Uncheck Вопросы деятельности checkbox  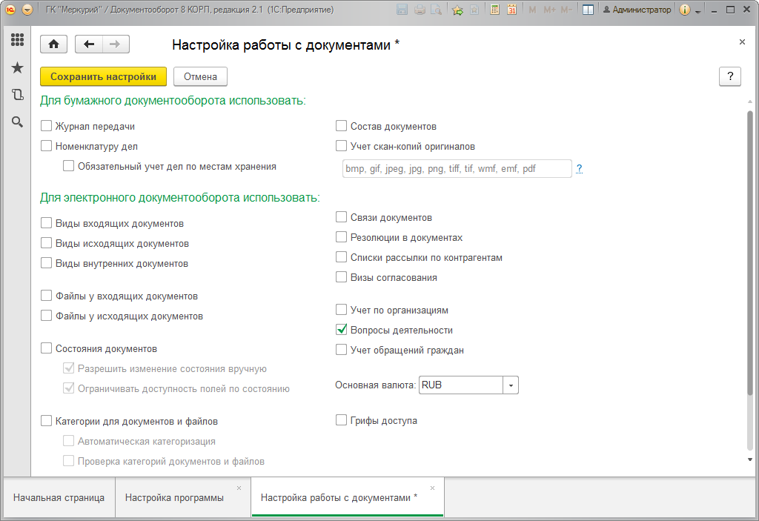click(x=341, y=330)
